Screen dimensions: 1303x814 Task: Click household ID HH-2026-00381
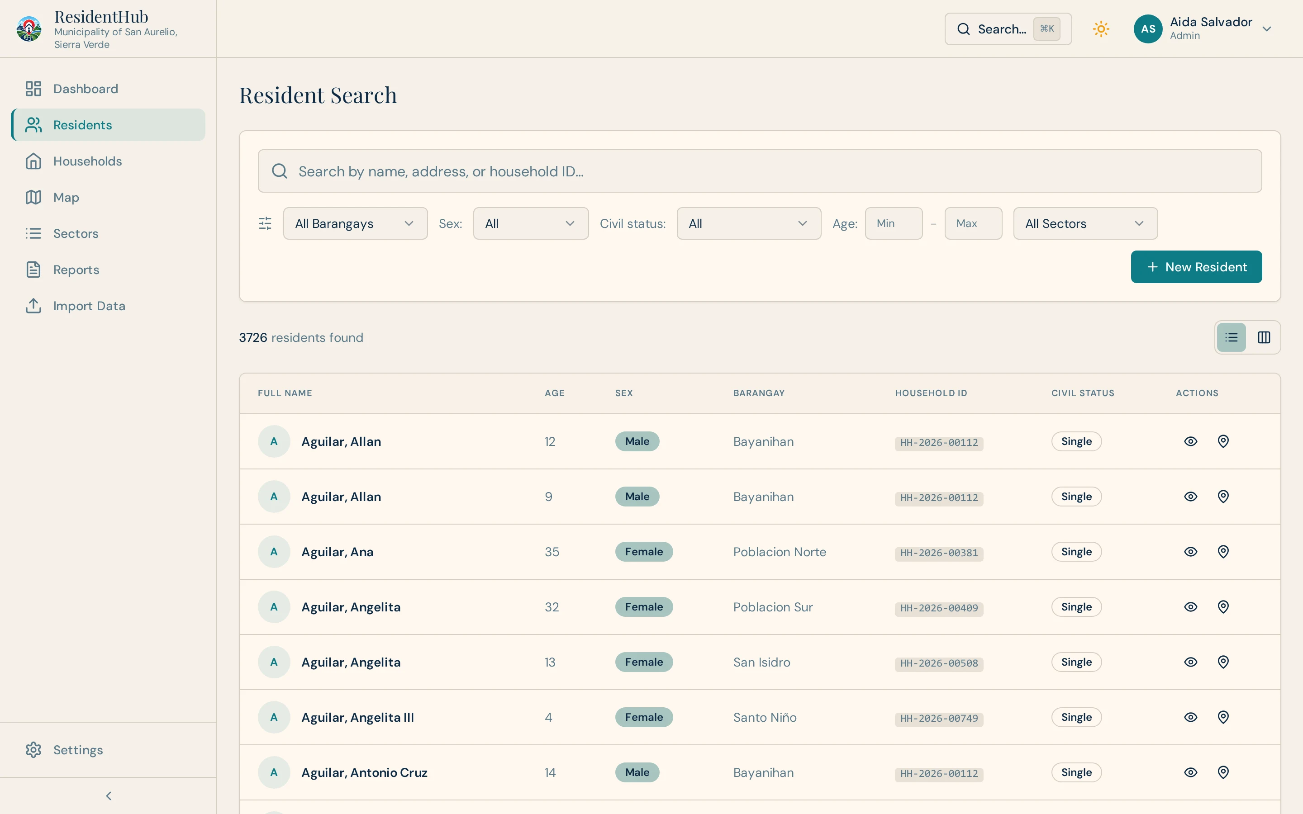[x=939, y=554]
